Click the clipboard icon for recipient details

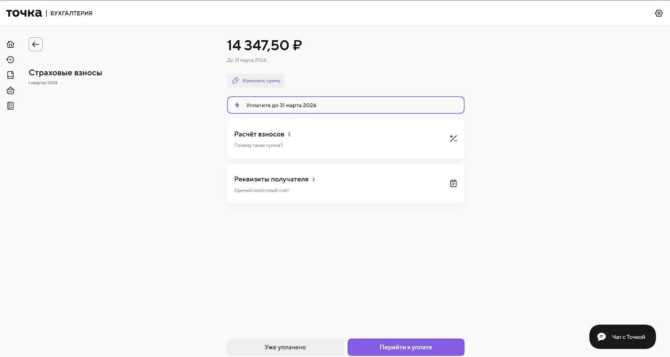(453, 184)
